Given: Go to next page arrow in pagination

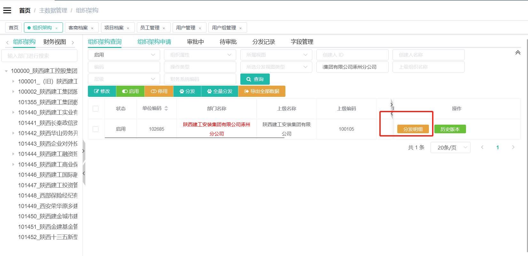Looking at the screenshot, I should (513, 147).
